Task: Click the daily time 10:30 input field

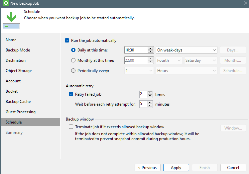Action: (136, 50)
